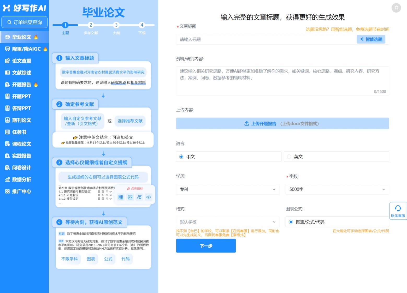Click the table icon in outline preview
The image size is (407, 293).
[121, 197]
